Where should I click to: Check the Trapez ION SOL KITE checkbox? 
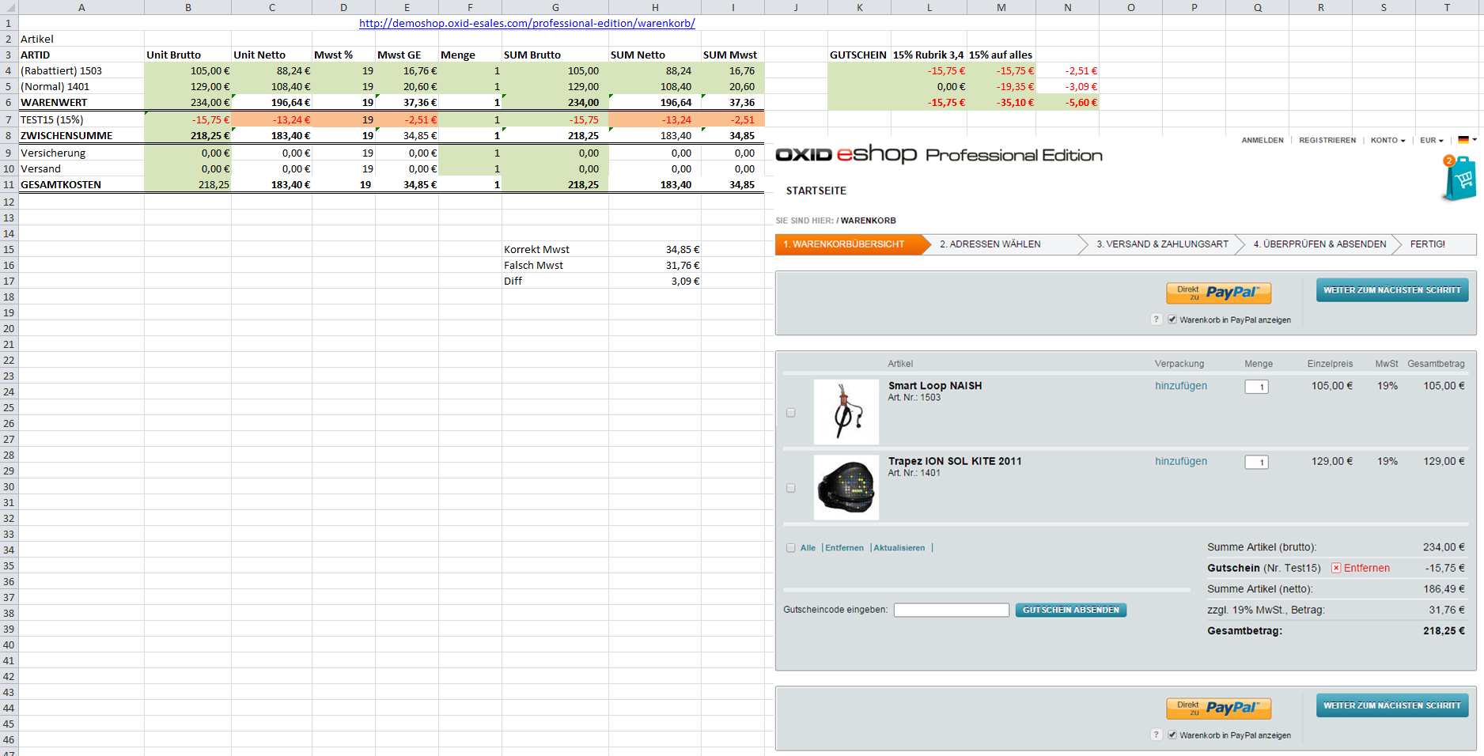[791, 488]
